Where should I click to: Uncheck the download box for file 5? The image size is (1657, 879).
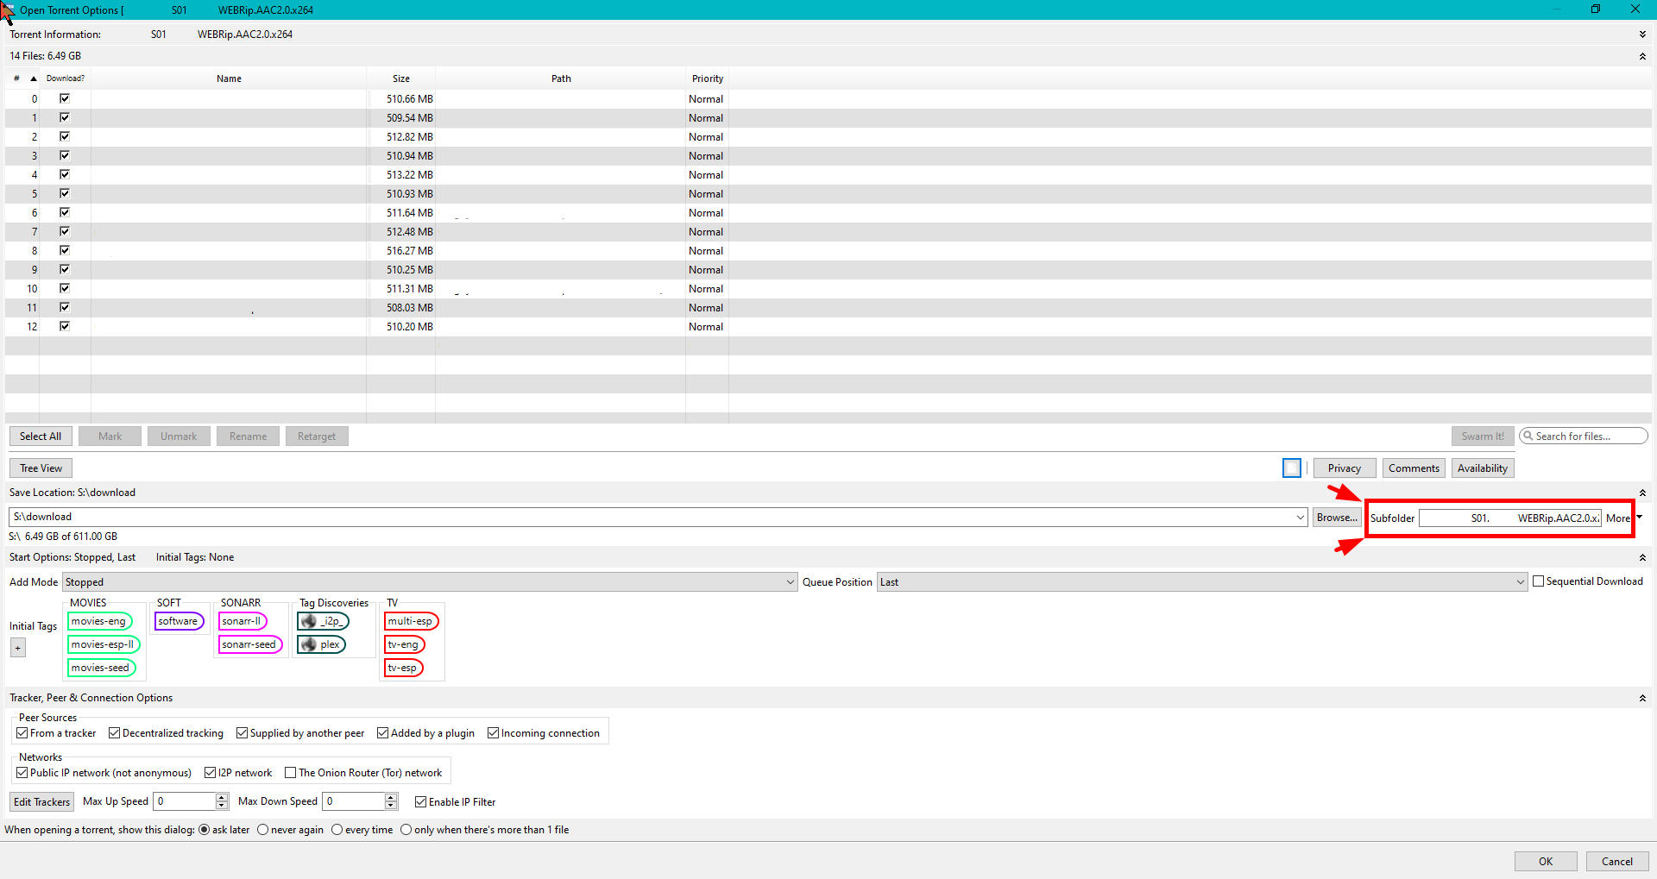coord(65,193)
